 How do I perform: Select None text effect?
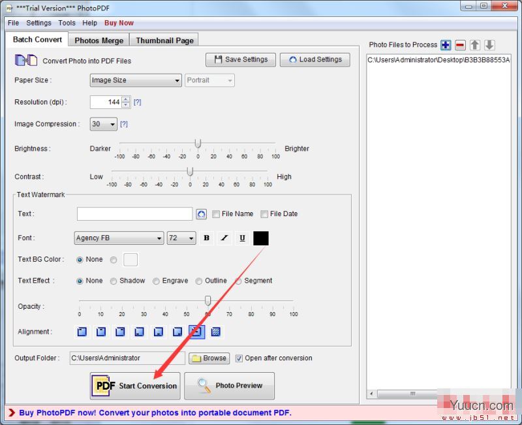pyautogui.click(x=80, y=281)
